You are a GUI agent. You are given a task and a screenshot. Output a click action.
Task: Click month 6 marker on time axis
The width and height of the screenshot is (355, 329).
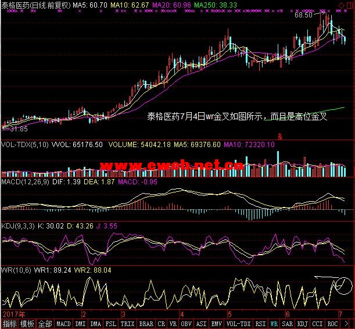coord(288,314)
